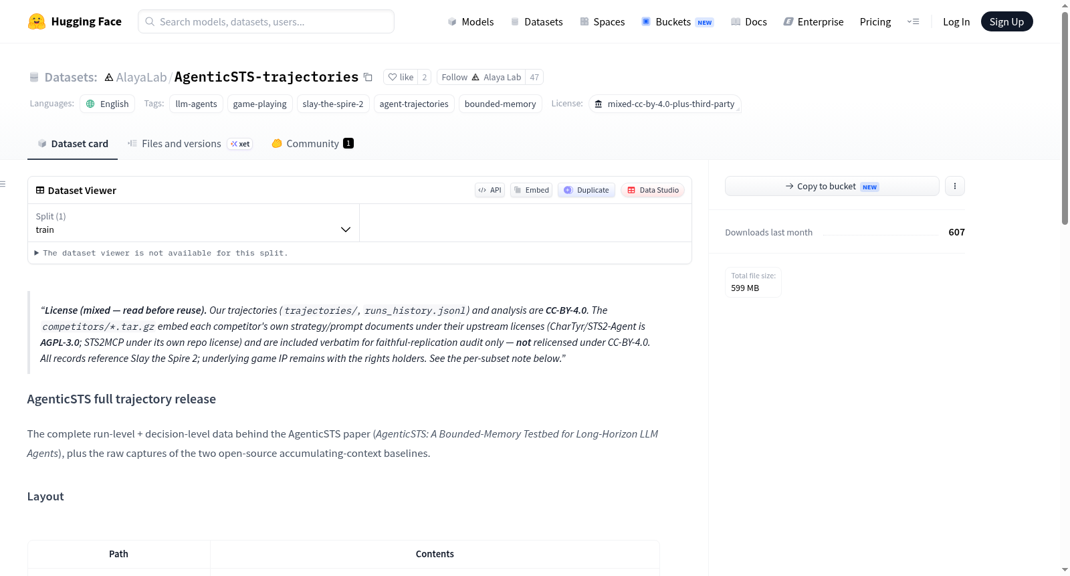Screen dimensions: 1070x576
Task: View the 47 followers count
Action: [534, 77]
